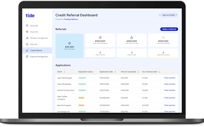Screen dimensions: 204x127
Task: Click the 3 Clients funded card
Action: (132, 53)
